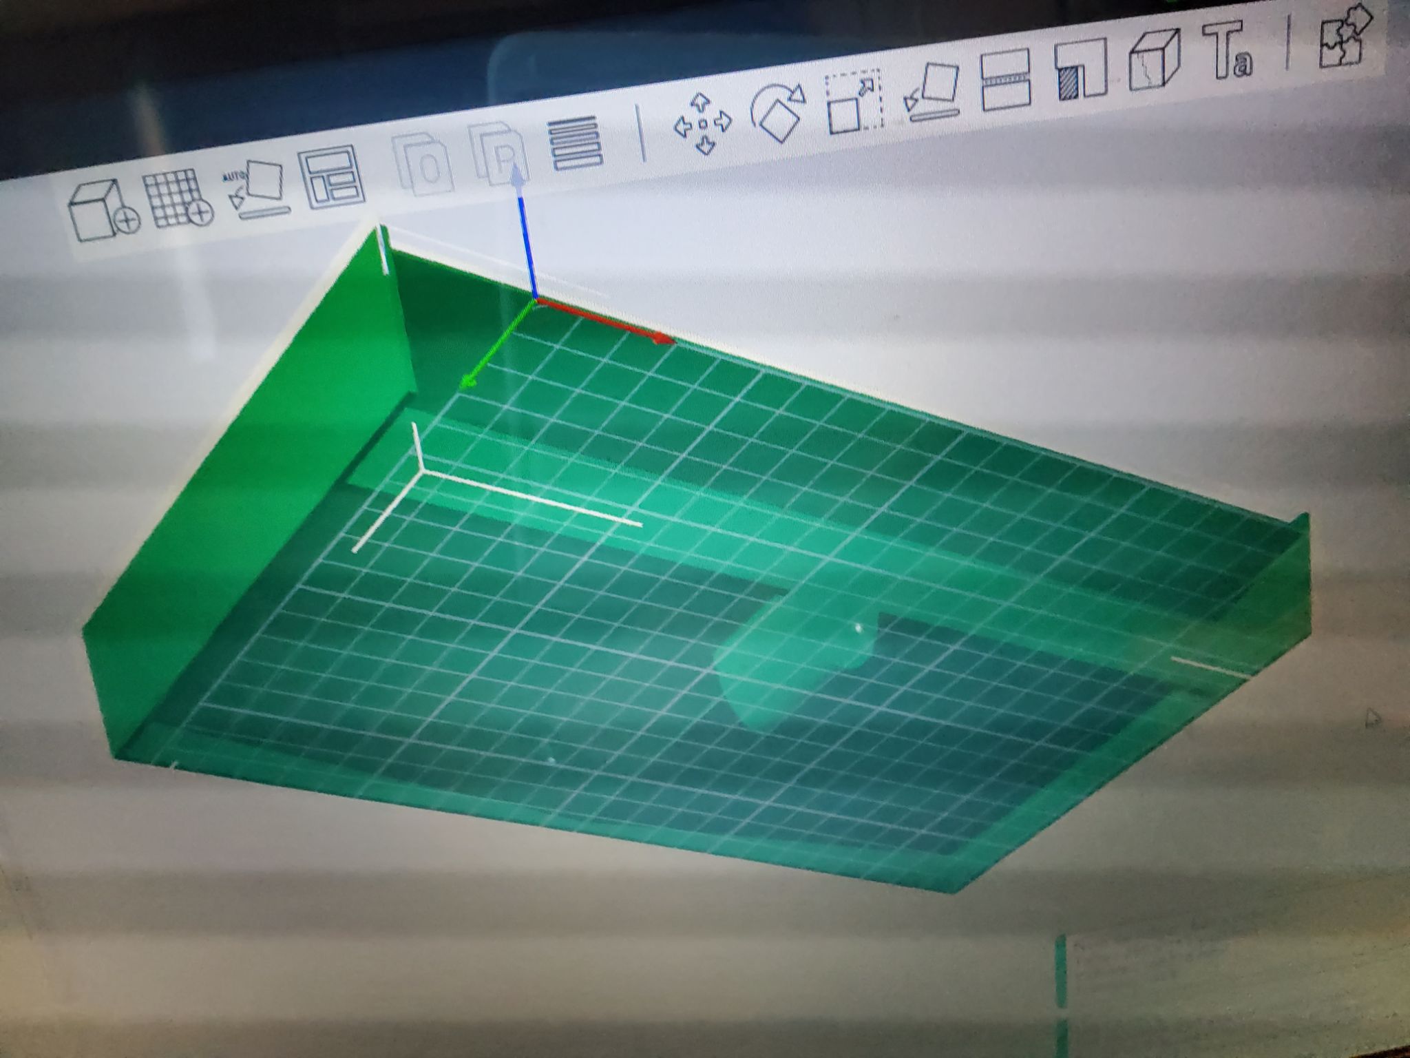The image size is (1410, 1058).
Task: Click the Arrange all objects icon
Action: [332, 176]
